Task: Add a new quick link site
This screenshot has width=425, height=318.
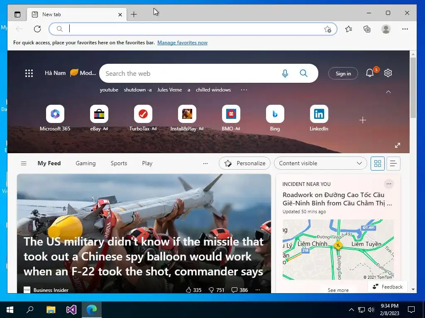Action: coord(363,120)
